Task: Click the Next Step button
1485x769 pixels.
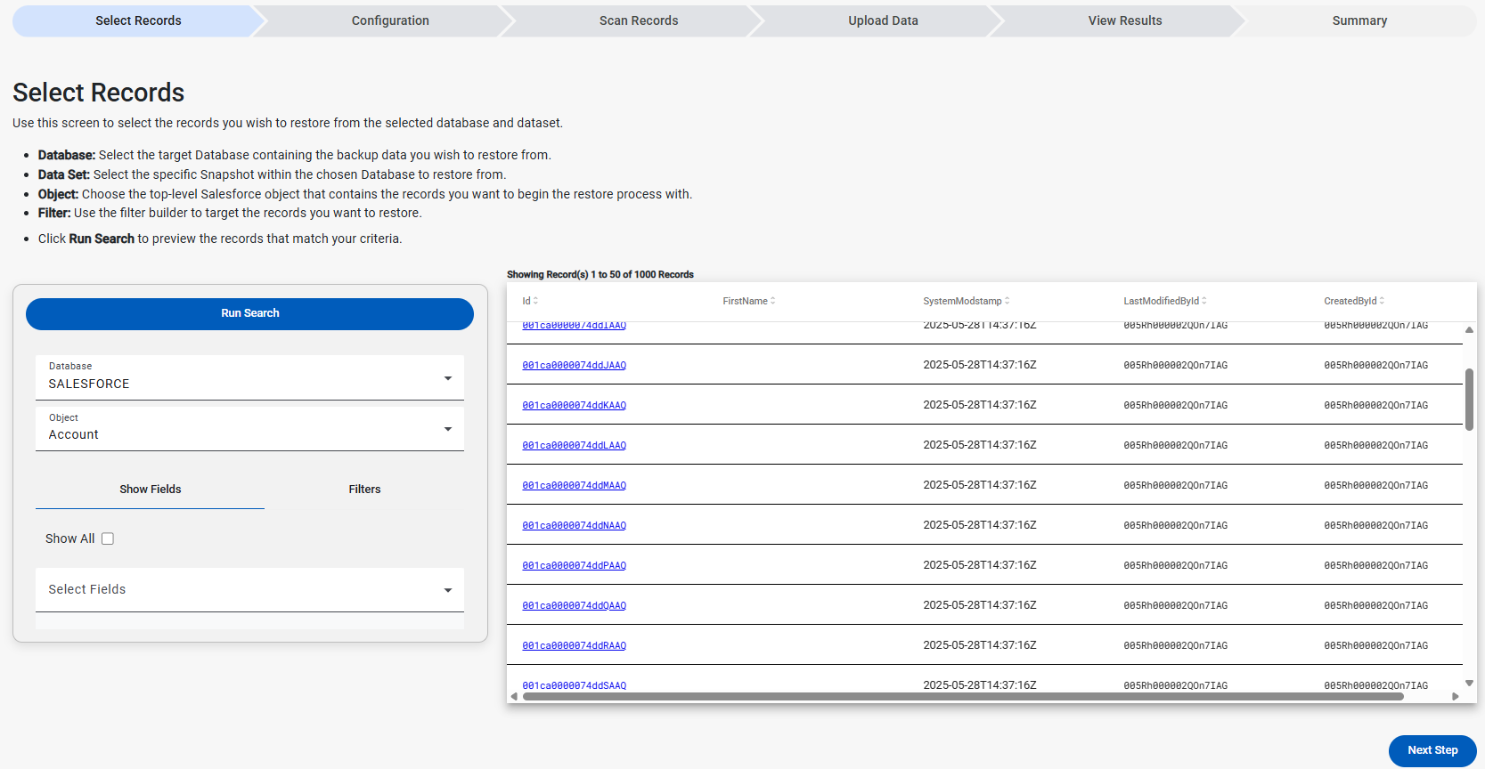Action: tap(1432, 750)
